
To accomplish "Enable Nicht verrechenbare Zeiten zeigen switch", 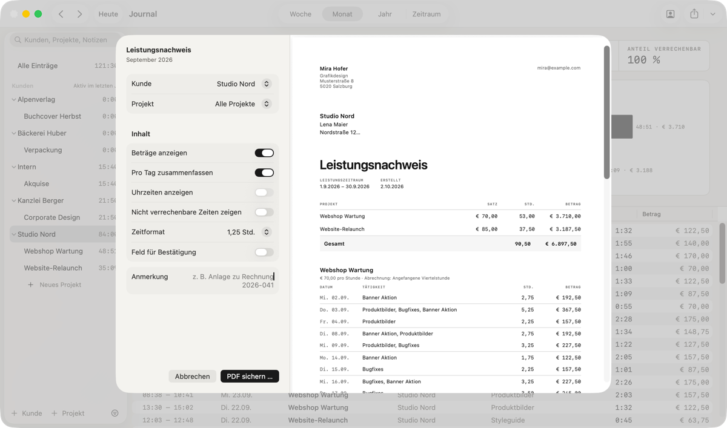I will click(x=264, y=212).
